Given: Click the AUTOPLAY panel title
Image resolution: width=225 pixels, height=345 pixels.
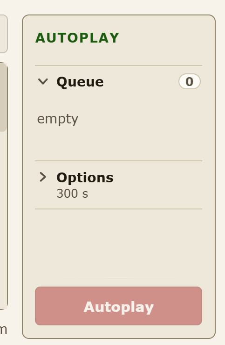Looking at the screenshot, I should 77,38.
